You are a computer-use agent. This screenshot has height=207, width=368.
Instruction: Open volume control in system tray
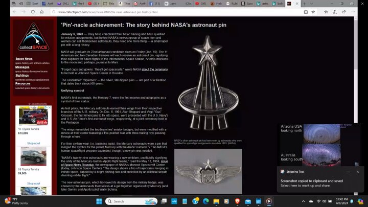324,201
